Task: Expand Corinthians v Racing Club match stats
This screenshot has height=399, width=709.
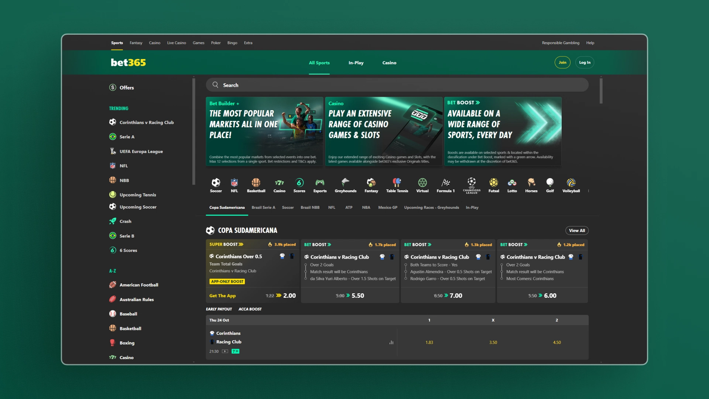Action: click(x=391, y=342)
